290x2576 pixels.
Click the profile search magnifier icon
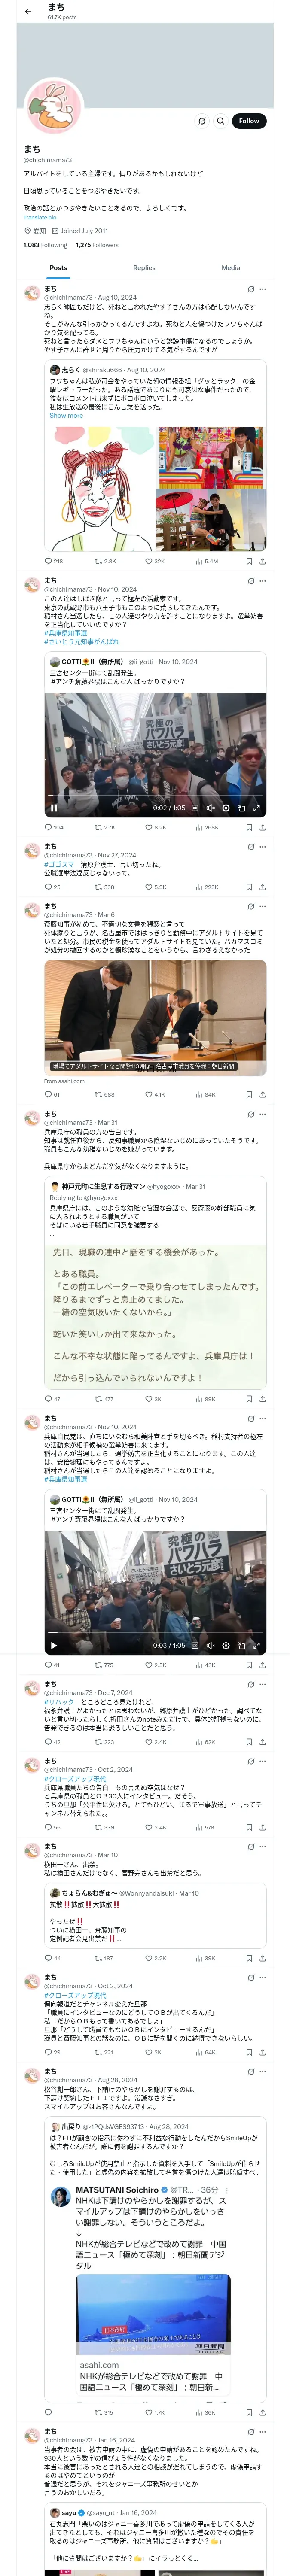[x=221, y=121]
